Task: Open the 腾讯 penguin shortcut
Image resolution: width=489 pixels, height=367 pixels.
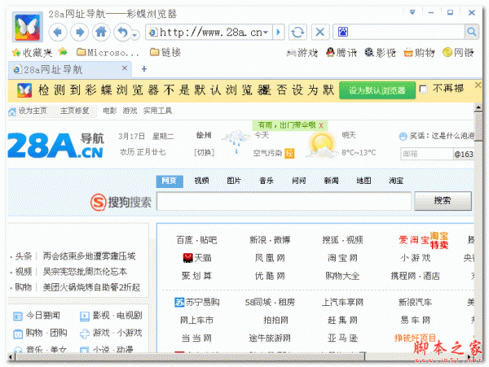Action: [x=341, y=53]
